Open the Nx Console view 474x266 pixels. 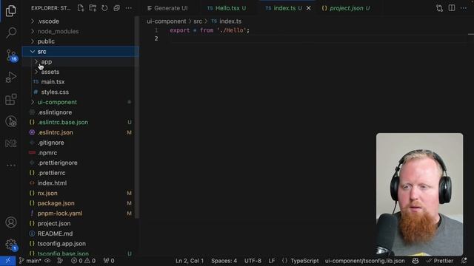(11, 143)
